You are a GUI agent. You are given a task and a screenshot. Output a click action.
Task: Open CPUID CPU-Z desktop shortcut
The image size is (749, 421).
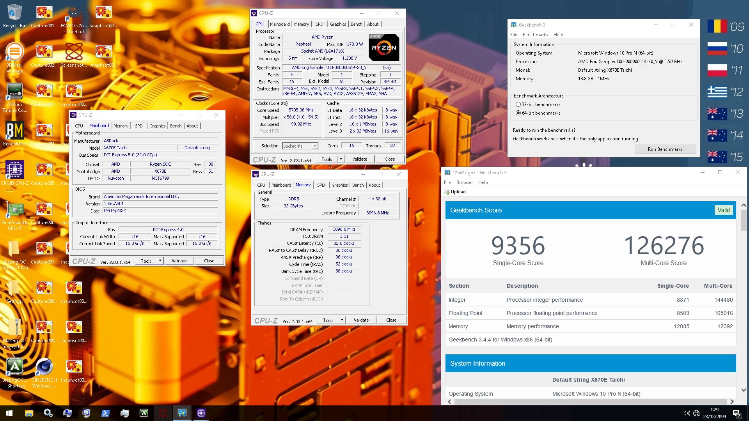point(14,173)
